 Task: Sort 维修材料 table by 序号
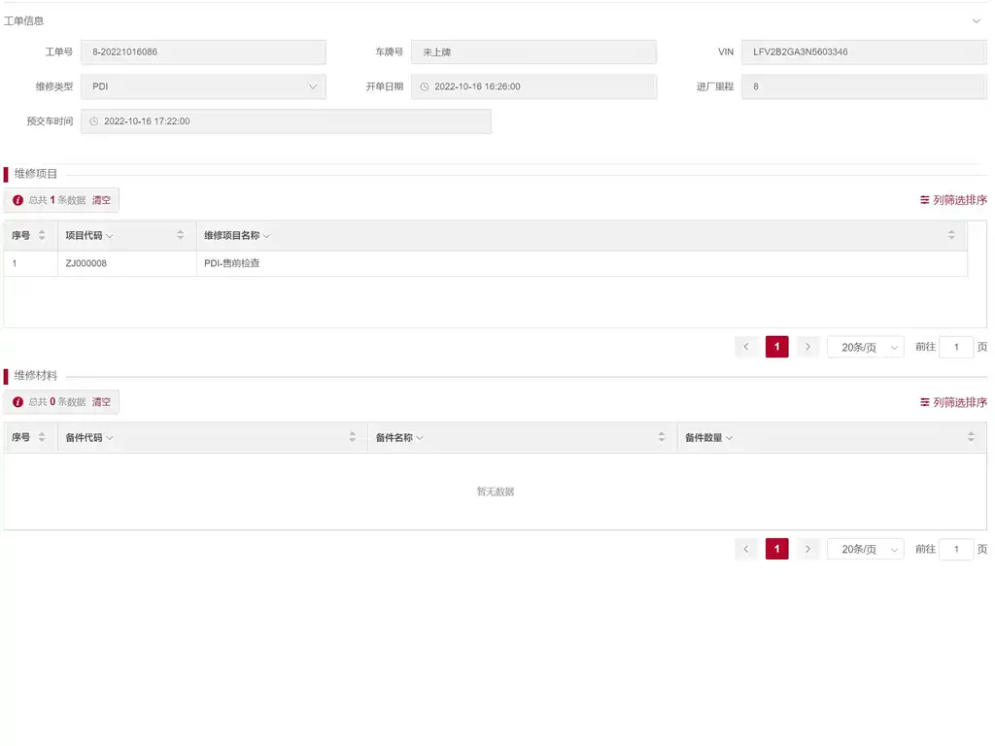point(42,437)
